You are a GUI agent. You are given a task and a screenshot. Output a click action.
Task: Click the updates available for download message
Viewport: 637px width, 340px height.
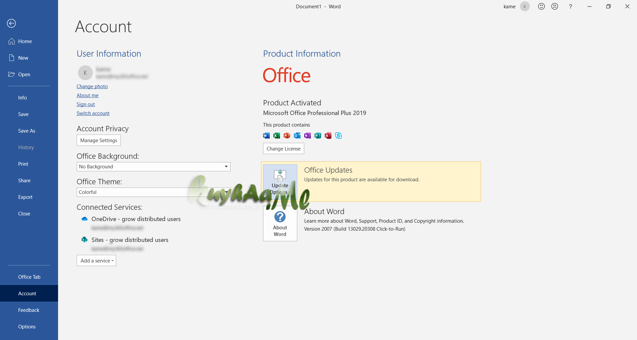coord(362,180)
